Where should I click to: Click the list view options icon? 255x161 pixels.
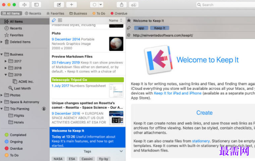pyautogui.click(x=60, y=20)
